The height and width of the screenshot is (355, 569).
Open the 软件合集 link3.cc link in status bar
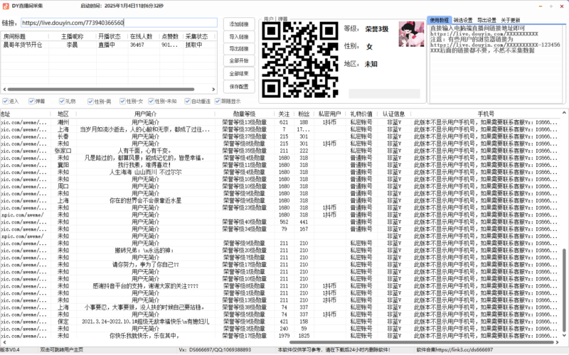[454, 350]
